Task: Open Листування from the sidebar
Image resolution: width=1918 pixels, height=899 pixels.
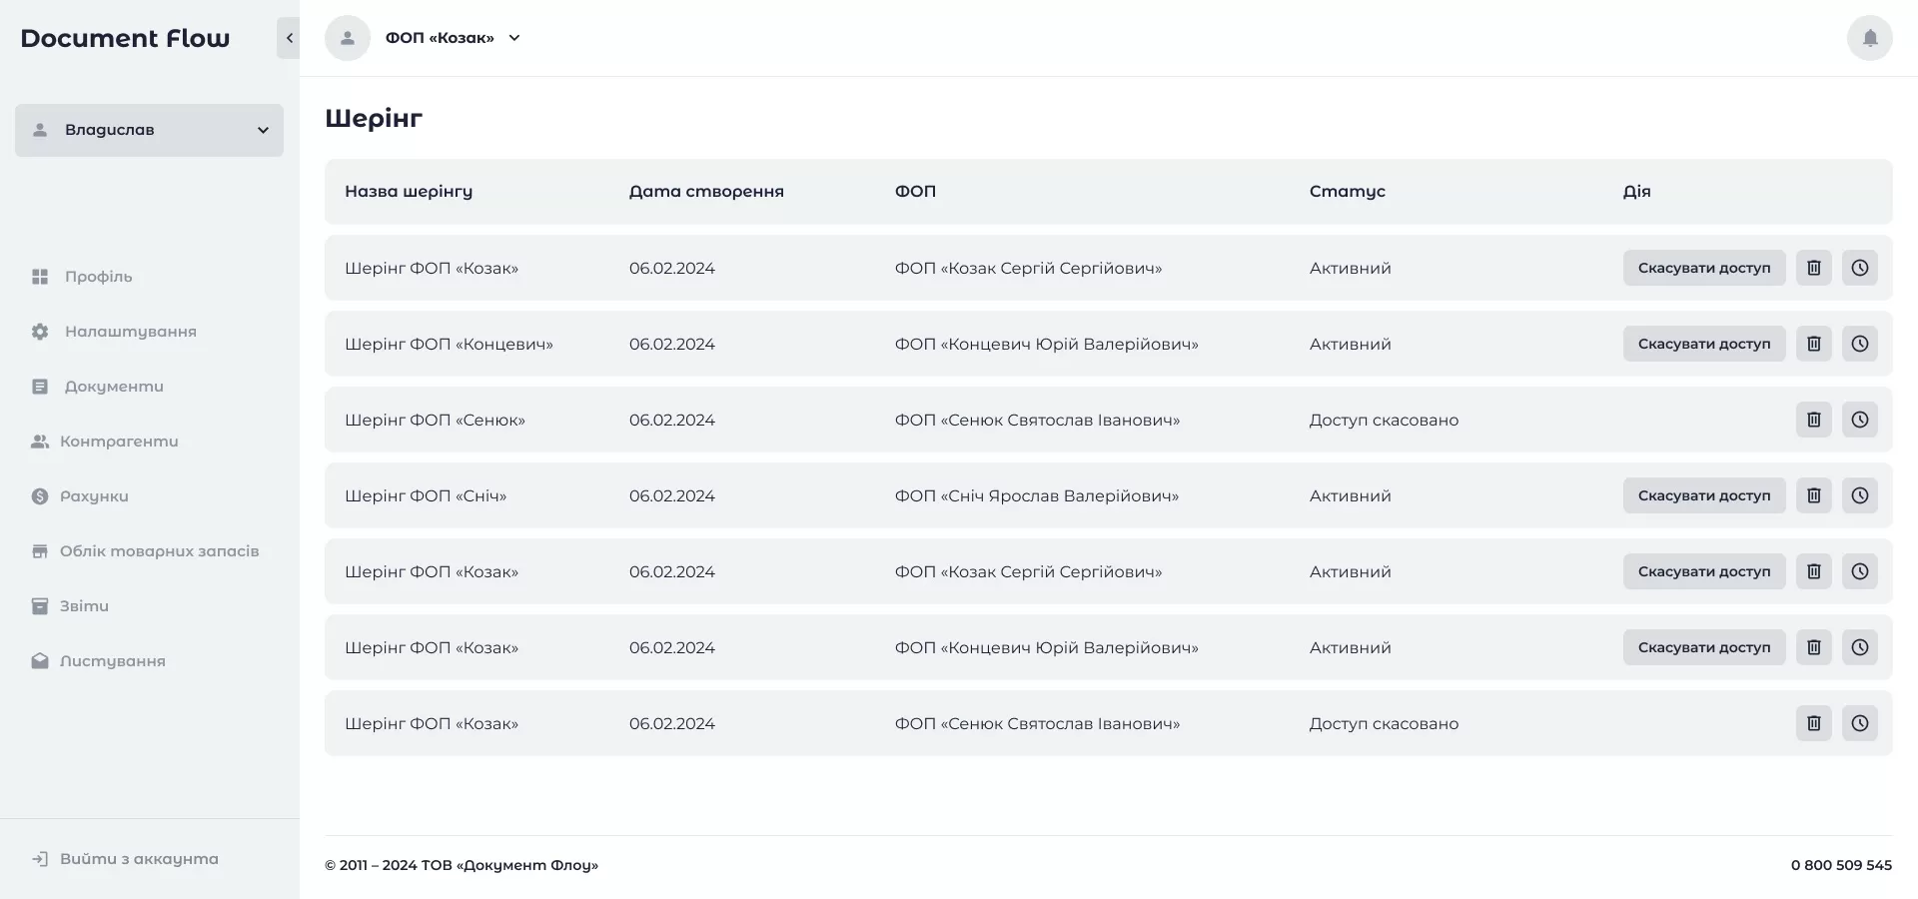Action: coord(112,661)
